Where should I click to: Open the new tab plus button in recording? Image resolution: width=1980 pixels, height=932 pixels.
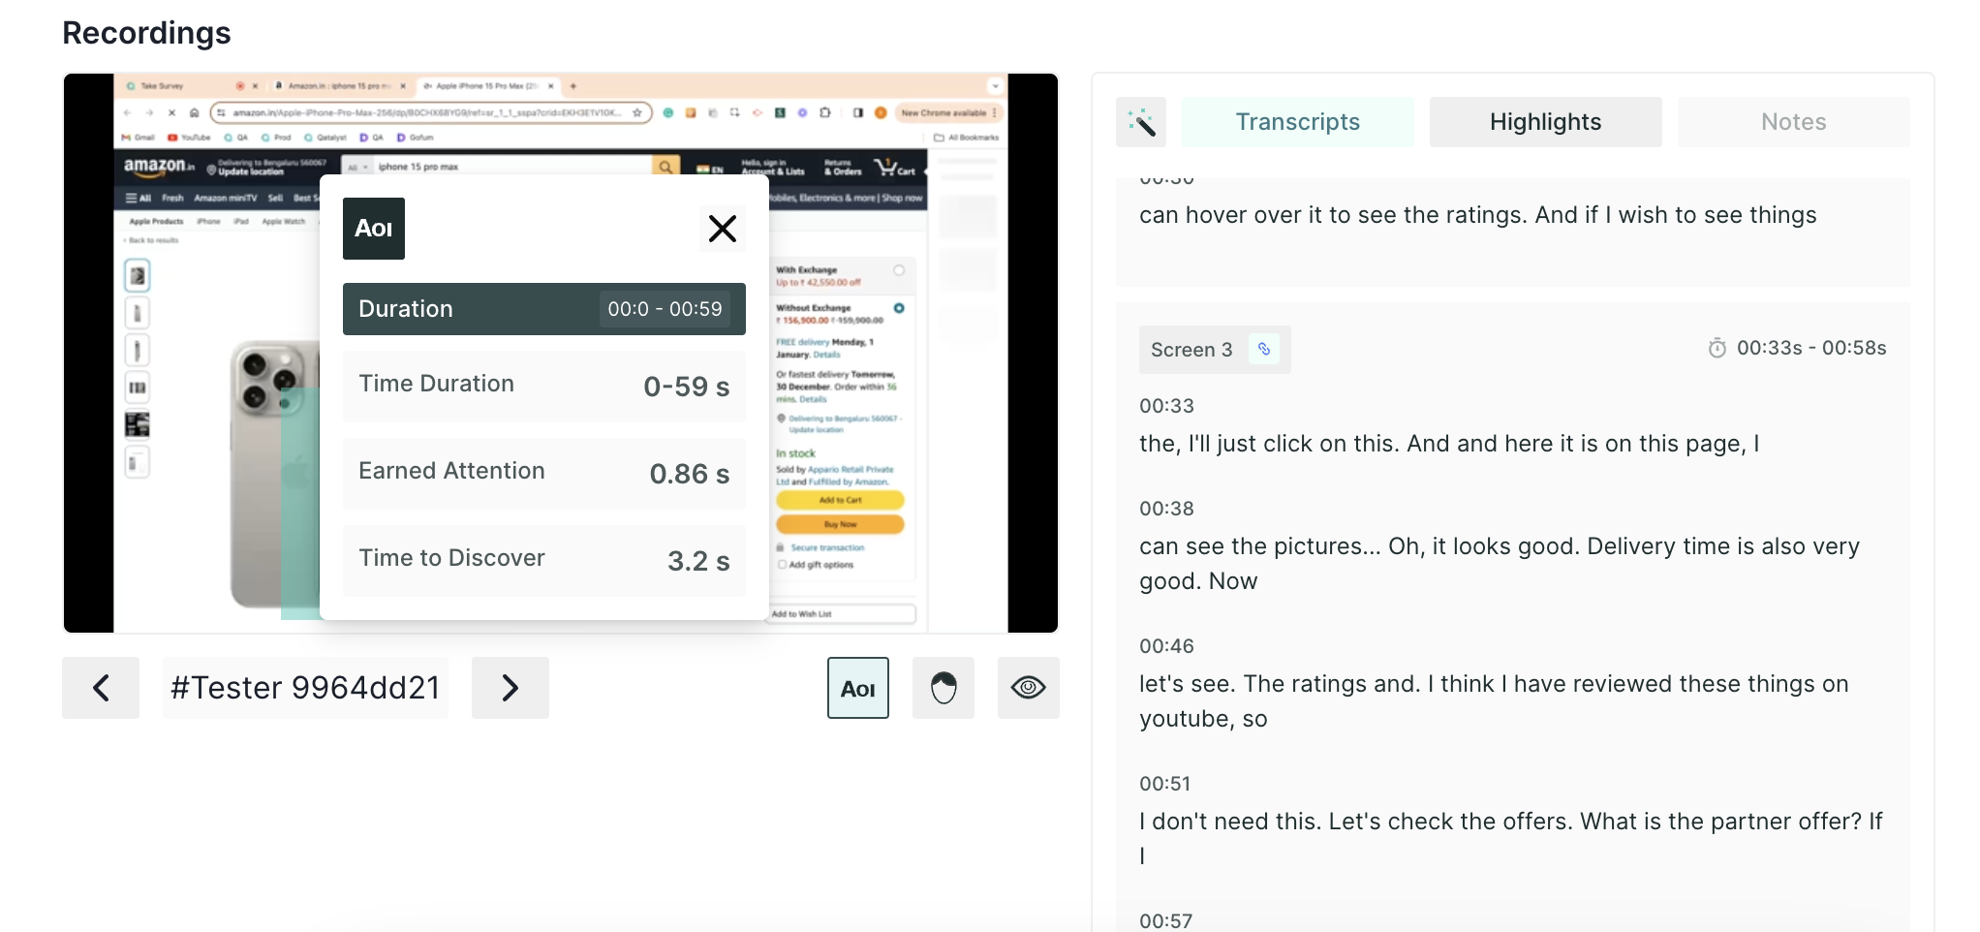(573, 86)
